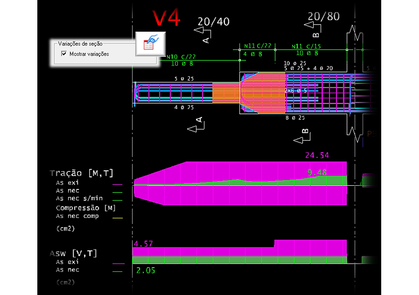Click the Variações de seção group title

pos(80,44)
